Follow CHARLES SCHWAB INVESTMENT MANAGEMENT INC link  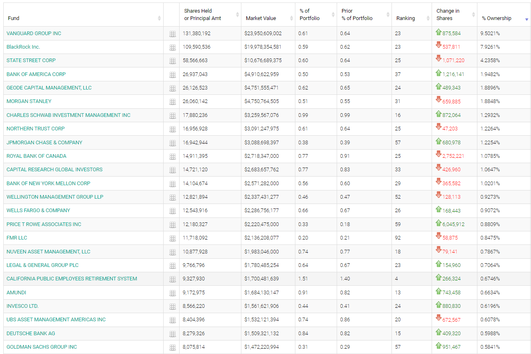point(68,115)
